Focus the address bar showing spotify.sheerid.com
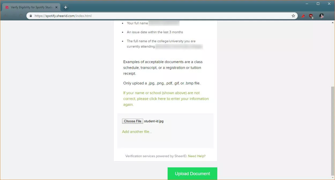This screenshot has height=180, width=335. pyautogui.click(x=161, y=16)
